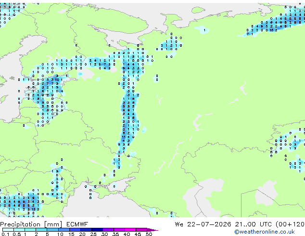Pick the lightest legend swatch between 0.1 and 0.5
305x236 pixels.
pos(8,230)
